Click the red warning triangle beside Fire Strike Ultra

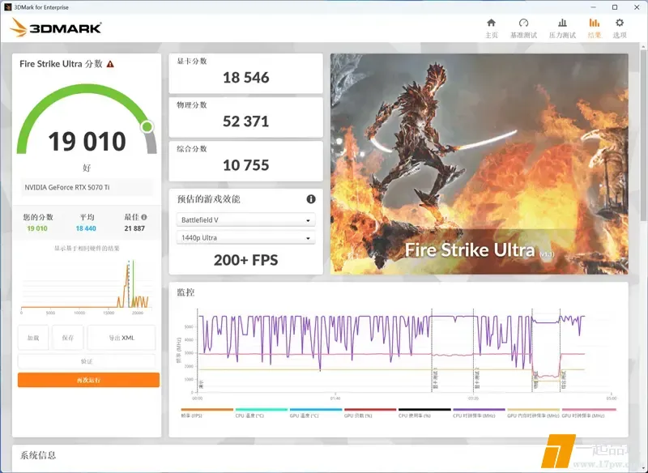[110, 64]
